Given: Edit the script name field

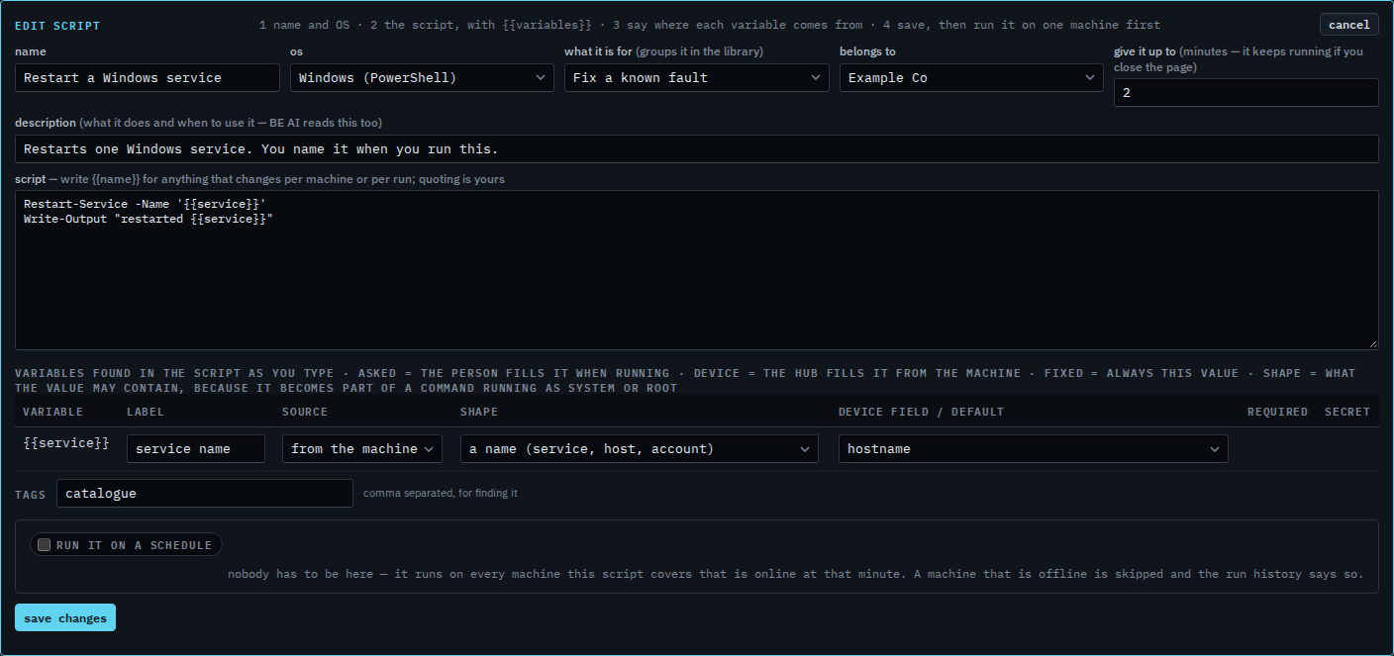Looking at the screenshot, I should [148, 77].
